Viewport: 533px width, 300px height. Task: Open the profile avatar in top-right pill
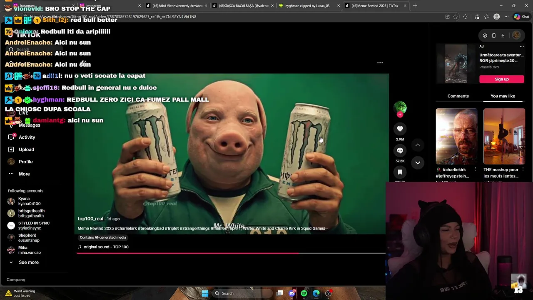(x=516, y=35)
